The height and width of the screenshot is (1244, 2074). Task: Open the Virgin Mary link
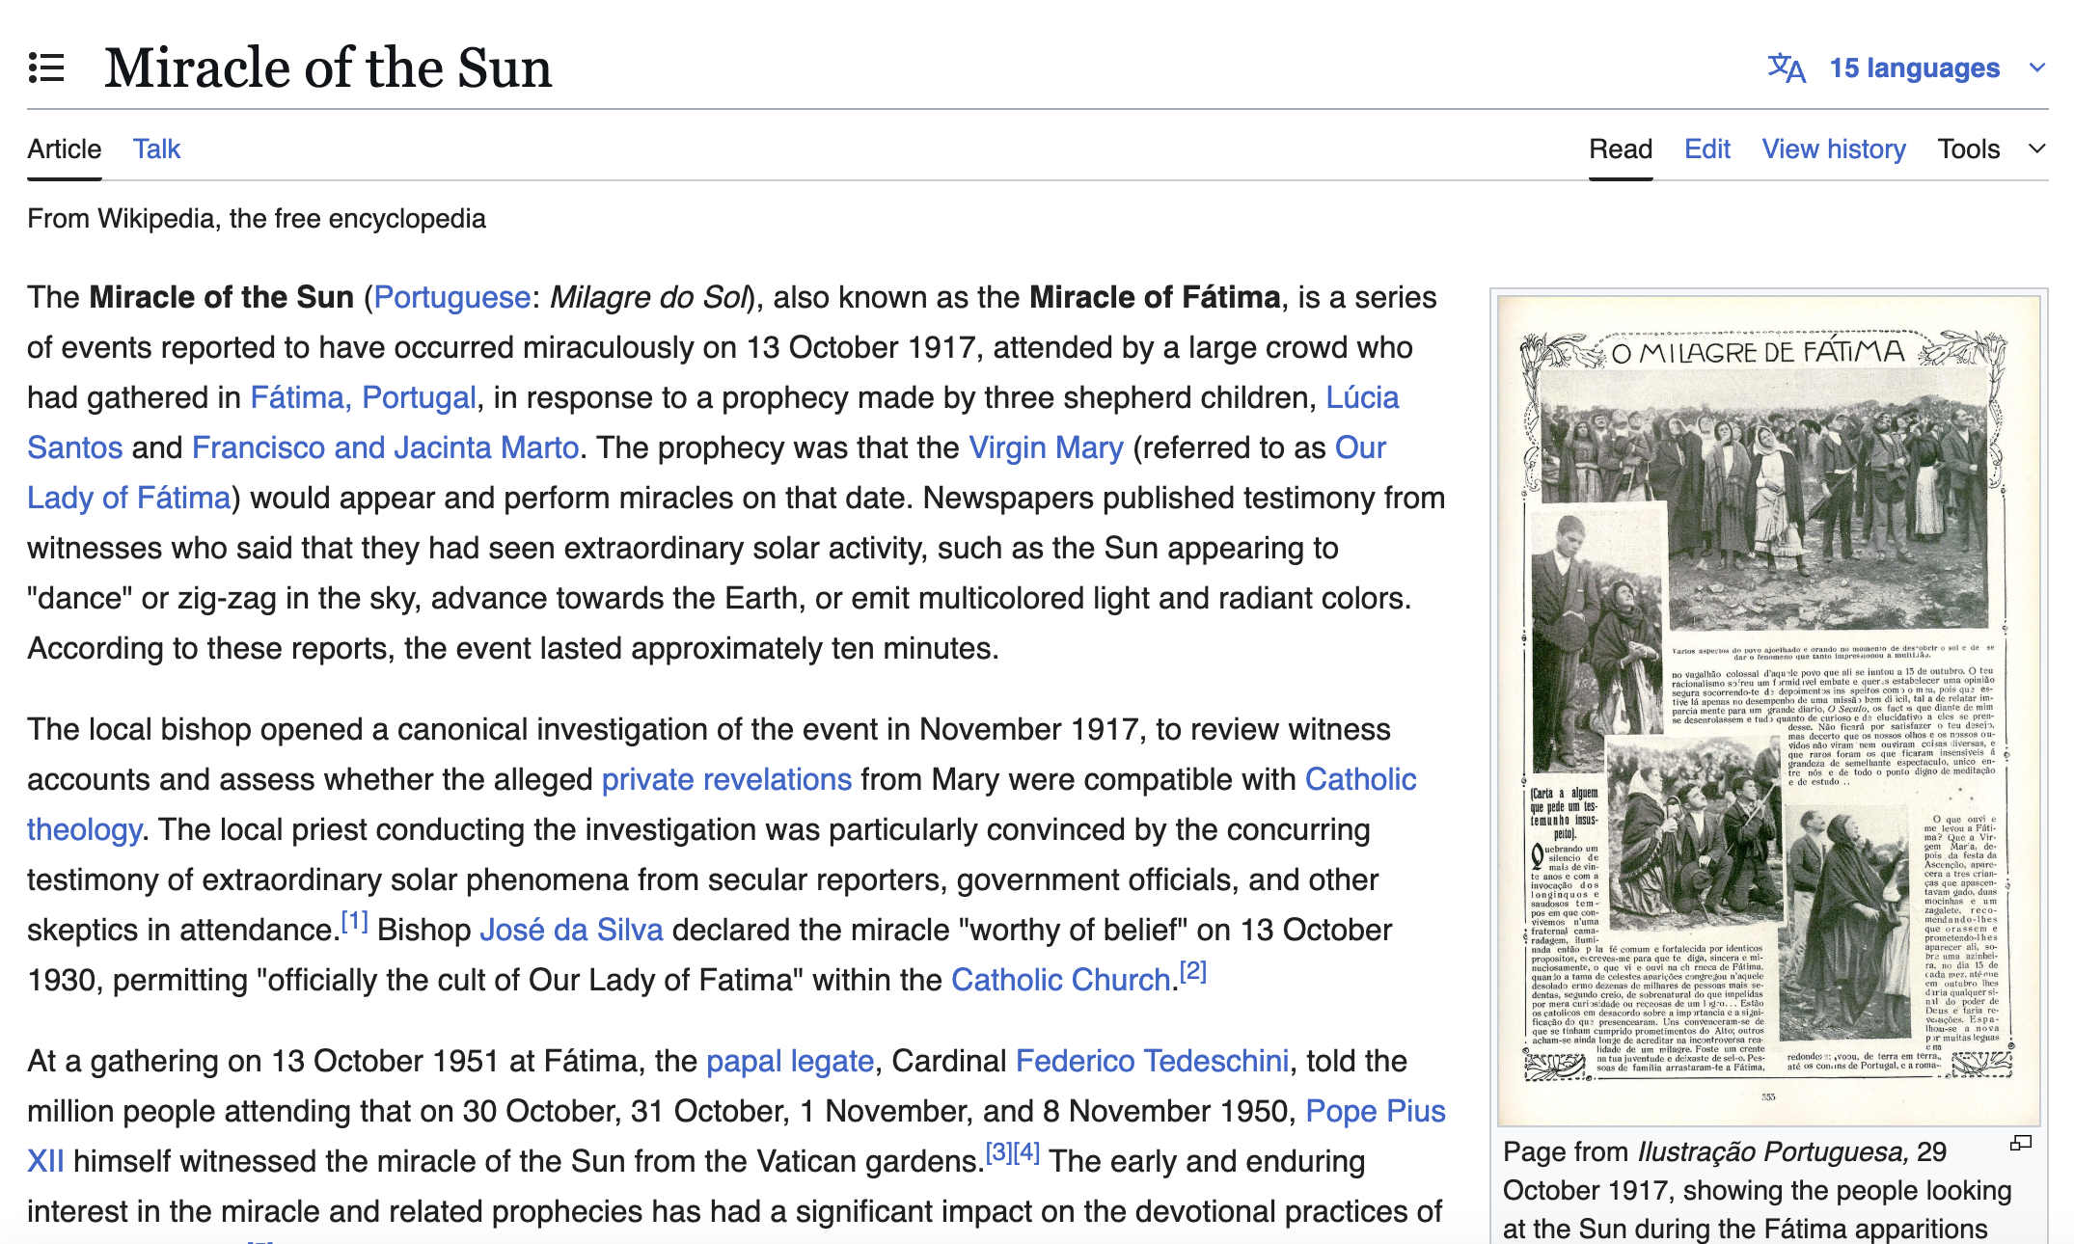[1046, 447]
